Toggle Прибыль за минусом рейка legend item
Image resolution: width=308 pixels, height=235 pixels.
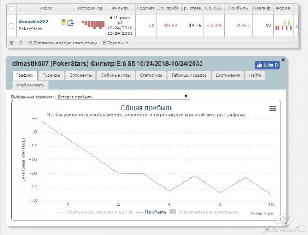pyautogui.click(x=95, y=212)
